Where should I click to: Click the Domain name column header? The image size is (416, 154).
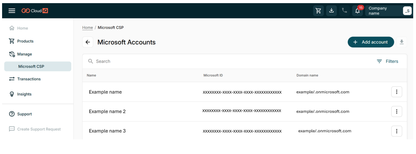point(307,75)
